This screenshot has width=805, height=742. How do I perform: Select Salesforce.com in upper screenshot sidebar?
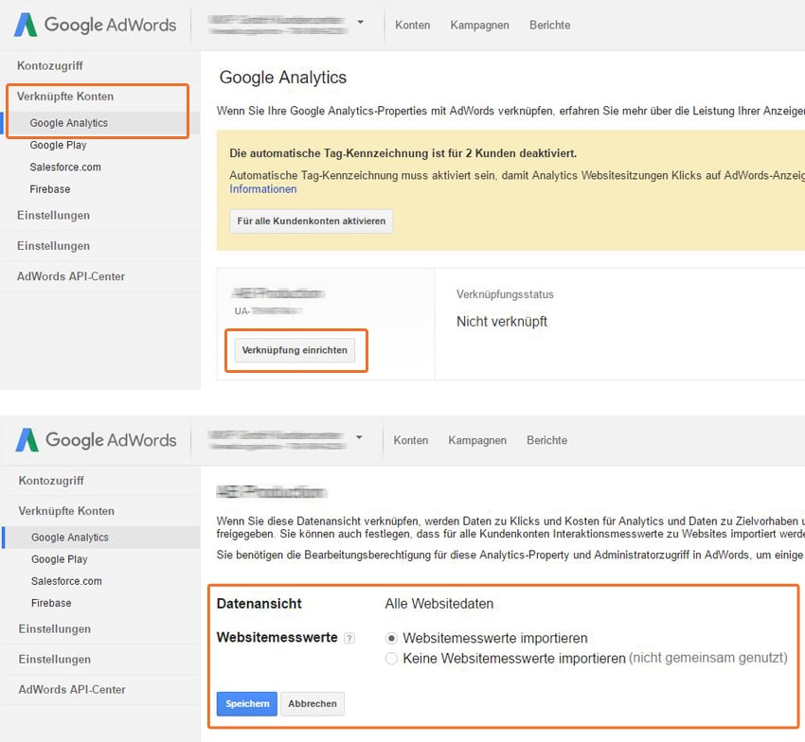[x=65, y=168]
